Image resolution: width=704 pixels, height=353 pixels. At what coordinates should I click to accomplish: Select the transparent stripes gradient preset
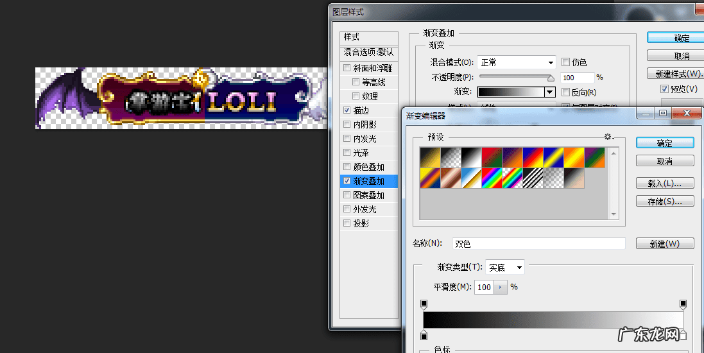click(x=533, y=178)
